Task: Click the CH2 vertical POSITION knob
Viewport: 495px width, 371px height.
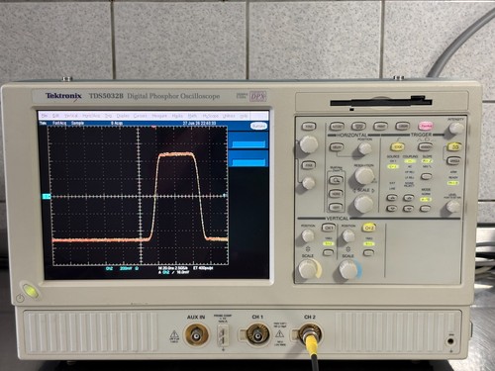Action: 348,235
